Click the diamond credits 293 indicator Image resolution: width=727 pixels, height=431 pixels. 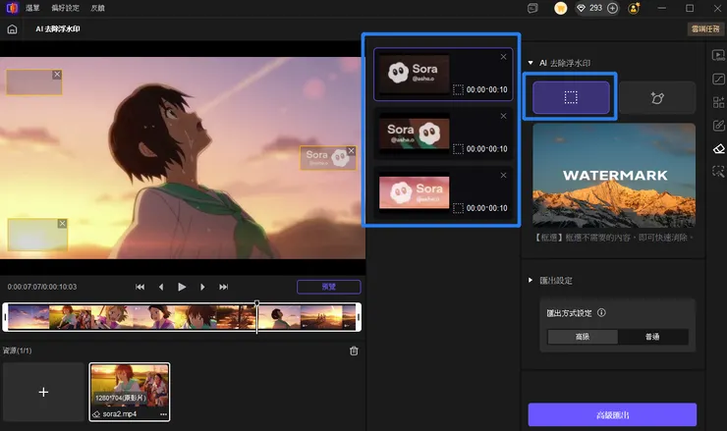(x=589, y=8)
